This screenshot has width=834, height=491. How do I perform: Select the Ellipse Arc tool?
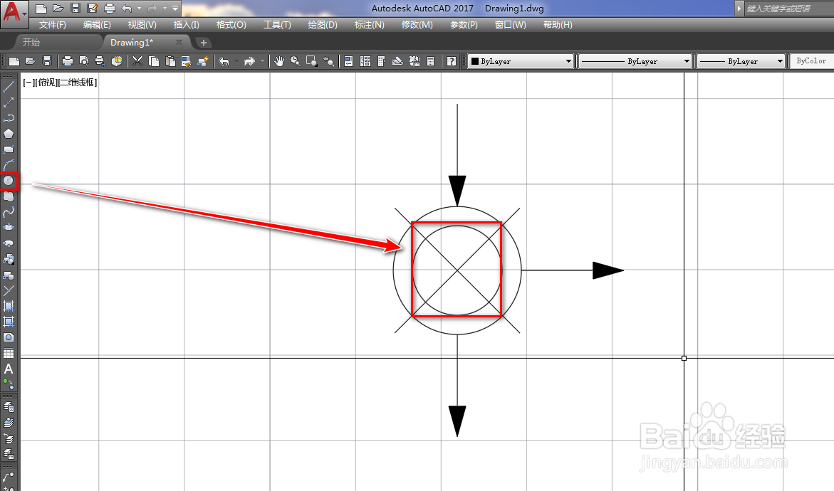[9, 243]
